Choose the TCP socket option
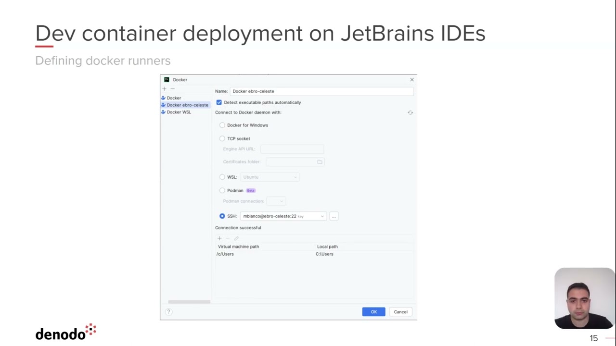This screenshot has width=616, height=346. tap(222, 138)
